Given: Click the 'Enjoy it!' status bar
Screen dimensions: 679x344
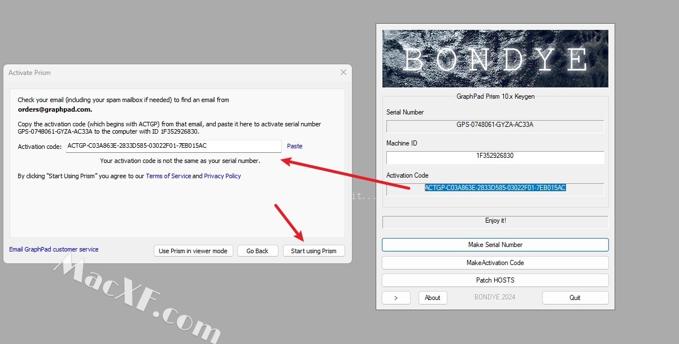Looking at the screenshot, I should (x=495, y=221).
